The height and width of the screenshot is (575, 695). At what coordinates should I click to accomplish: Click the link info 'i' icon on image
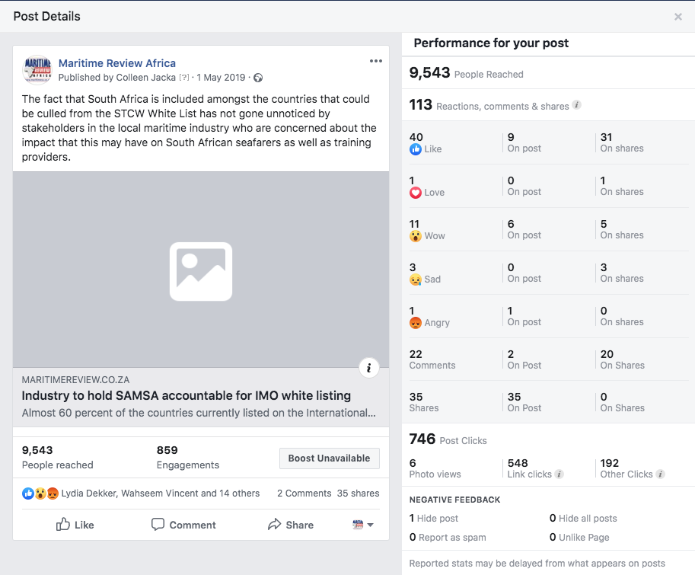coord(368,368)
